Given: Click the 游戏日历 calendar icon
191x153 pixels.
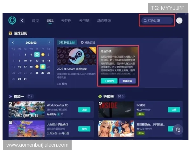Looking at the screenshot, I should point(11,33).
